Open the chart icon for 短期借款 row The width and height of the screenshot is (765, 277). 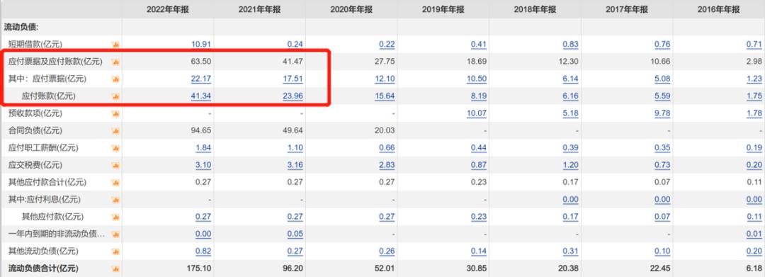[115, 45]
